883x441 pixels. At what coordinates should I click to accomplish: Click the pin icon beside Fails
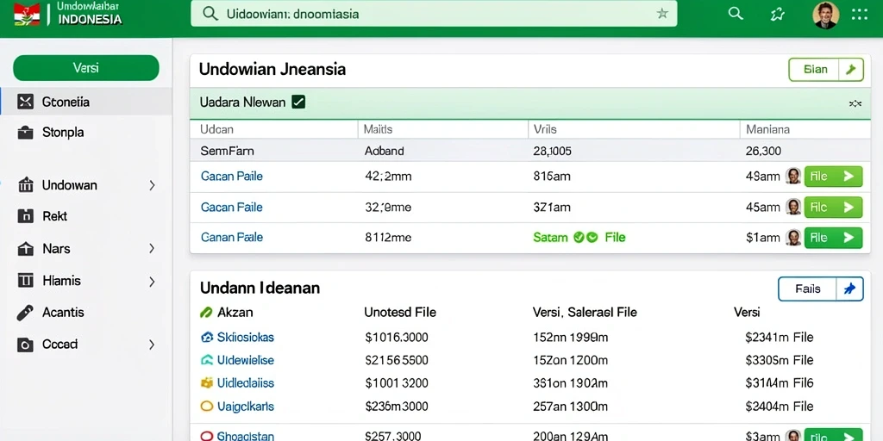[849, 289]
